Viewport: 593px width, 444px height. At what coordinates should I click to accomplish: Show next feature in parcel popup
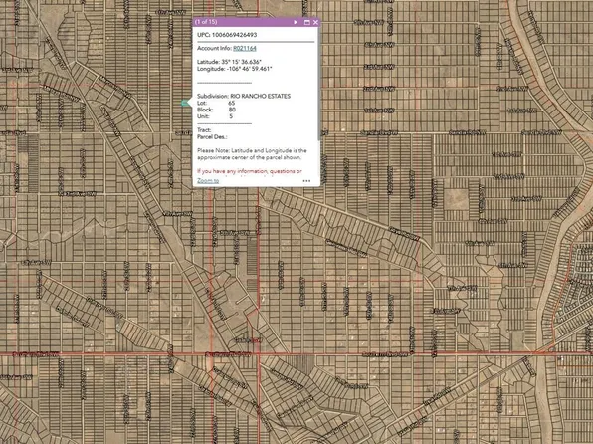(x=296, y=22)
